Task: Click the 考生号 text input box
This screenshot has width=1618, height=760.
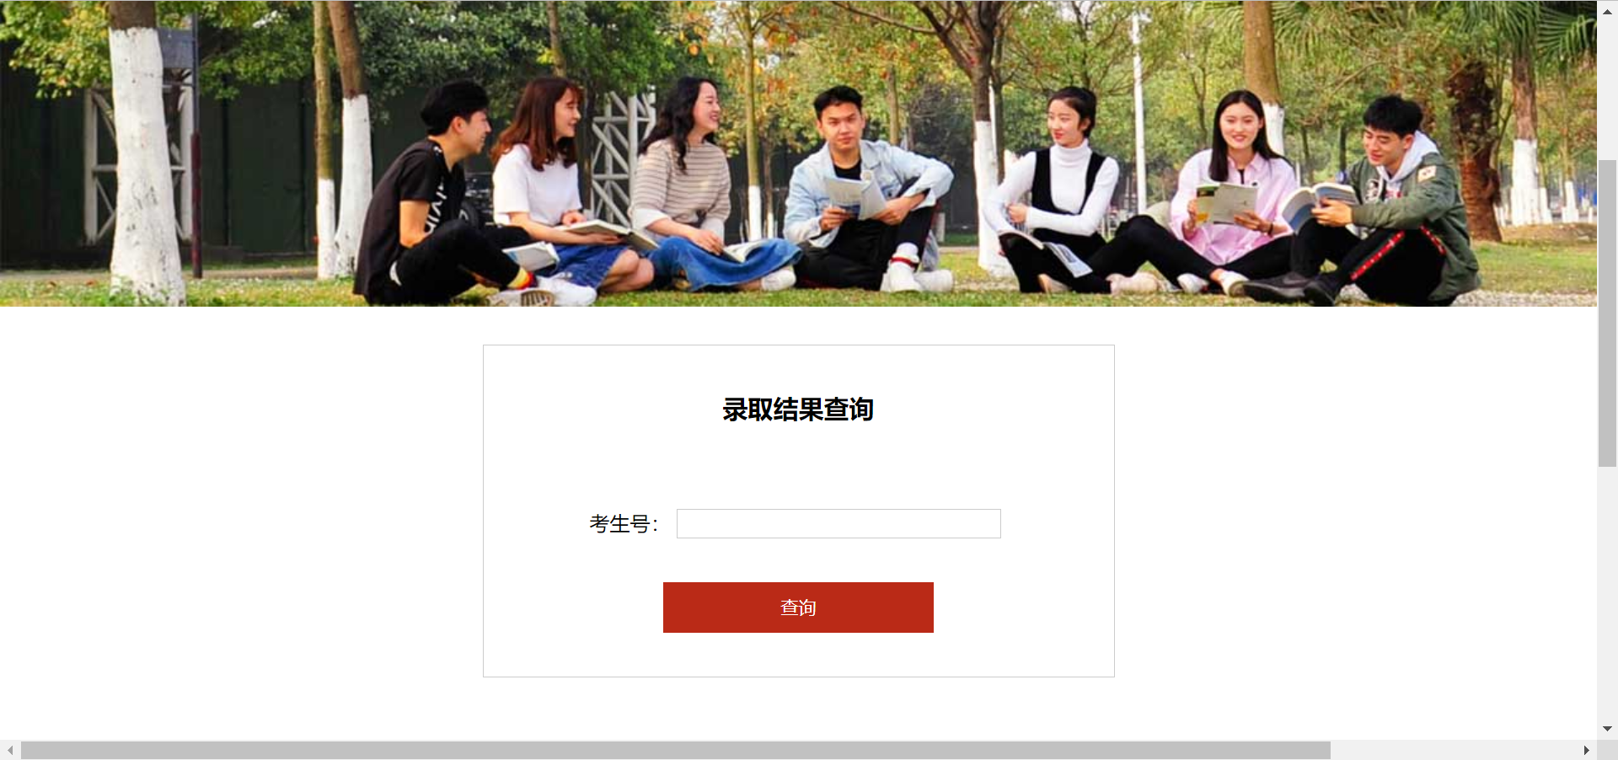Action: [838, 523]
